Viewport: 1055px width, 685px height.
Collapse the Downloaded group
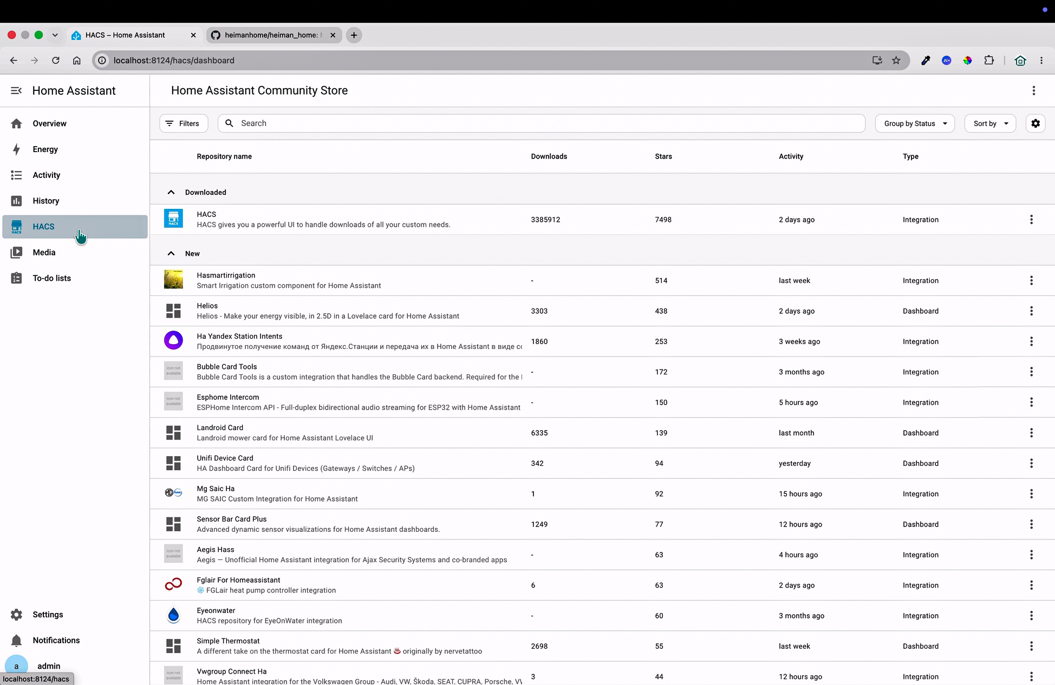[x=171, y=192]
